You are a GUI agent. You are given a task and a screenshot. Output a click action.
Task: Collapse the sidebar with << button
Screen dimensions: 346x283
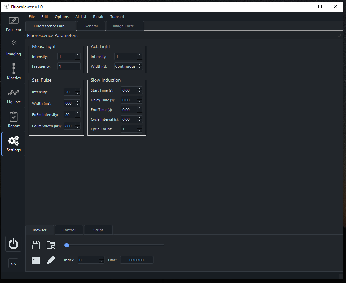(x=13, y=264)
